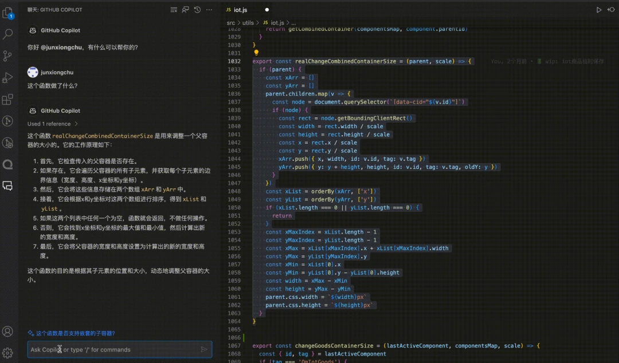619x363 pixels.
Task: Click 'parent.css.height' on line 1062
Action: [293, 305]
